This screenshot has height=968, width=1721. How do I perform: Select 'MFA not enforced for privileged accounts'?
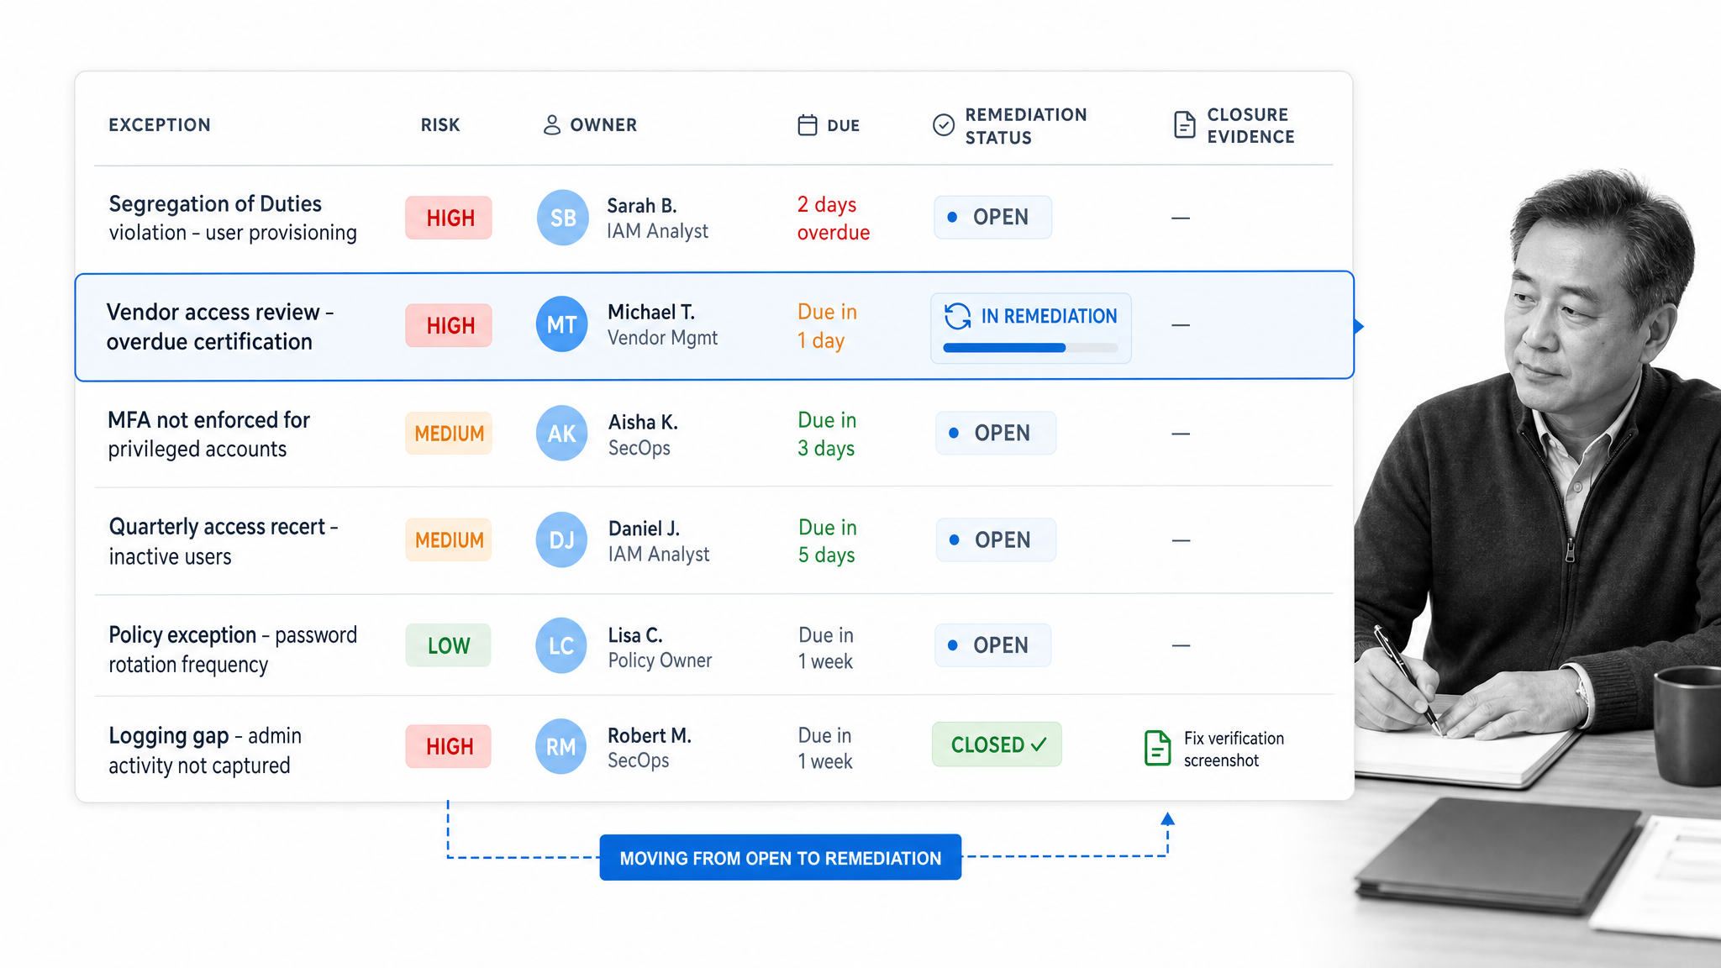(x=208, y=434)
